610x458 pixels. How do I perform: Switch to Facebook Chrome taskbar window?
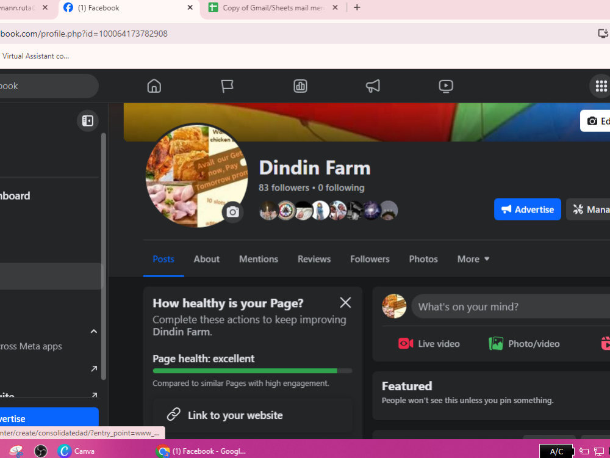click(x=201, y=451)
